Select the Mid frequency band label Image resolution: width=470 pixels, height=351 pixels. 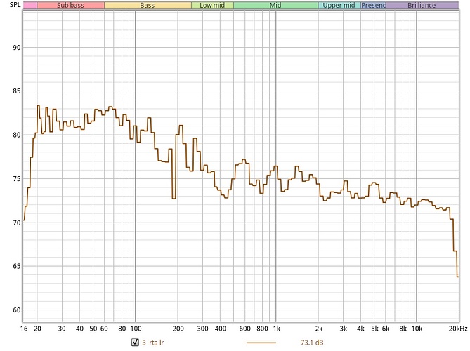[276, 5]
